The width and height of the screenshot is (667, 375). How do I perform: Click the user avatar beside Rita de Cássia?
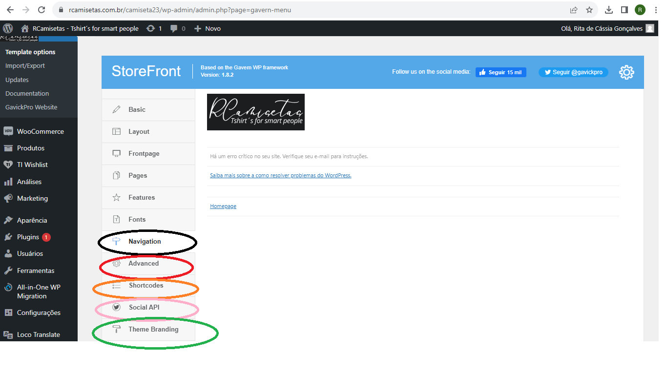tap(650, 28)
